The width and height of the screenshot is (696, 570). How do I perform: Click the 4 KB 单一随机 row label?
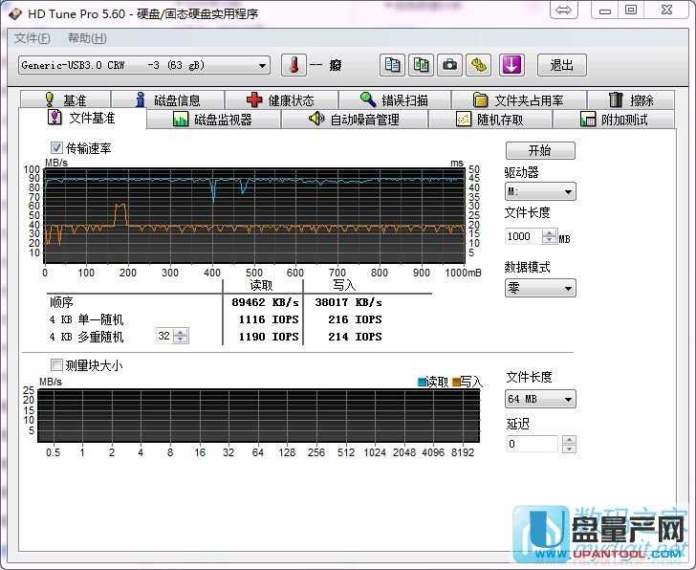tap(86, 319)
